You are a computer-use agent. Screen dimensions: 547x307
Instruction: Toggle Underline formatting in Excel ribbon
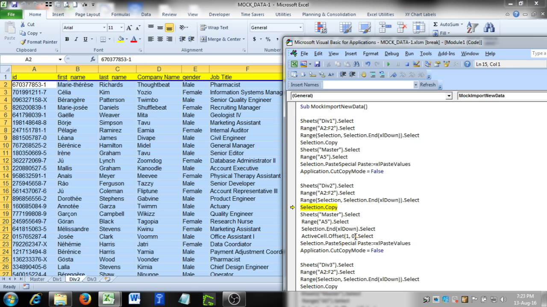coord(85,39)
